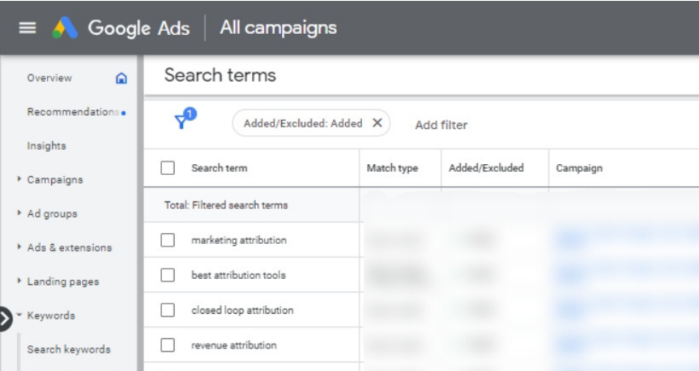Click the Google Ads logo
The height and width of the screenshot is (371, 699).
click(65, 28)
